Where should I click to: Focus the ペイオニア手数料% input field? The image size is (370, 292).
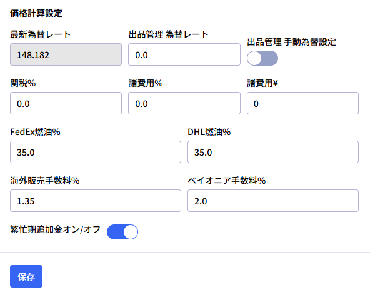[273, 201]
